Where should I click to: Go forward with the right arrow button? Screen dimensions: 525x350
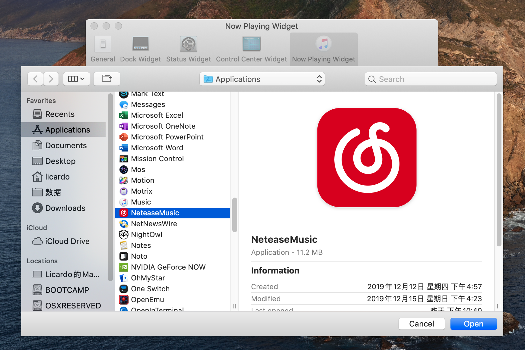(x=51, y=79)
